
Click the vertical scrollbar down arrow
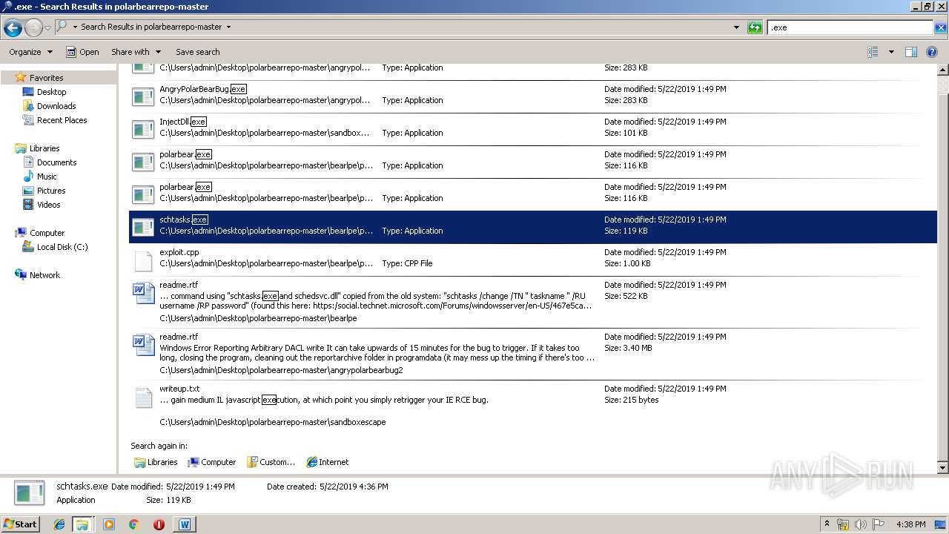[942, 468]
